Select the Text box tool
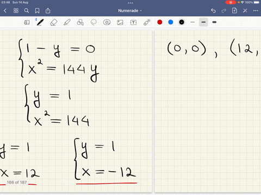Viewport: 261px width, 195px height. point(133,22)
